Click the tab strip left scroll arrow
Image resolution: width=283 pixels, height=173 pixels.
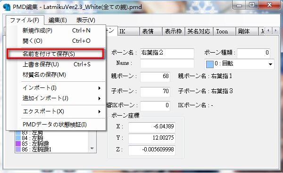pyautogui.click(x=268, y=31)
